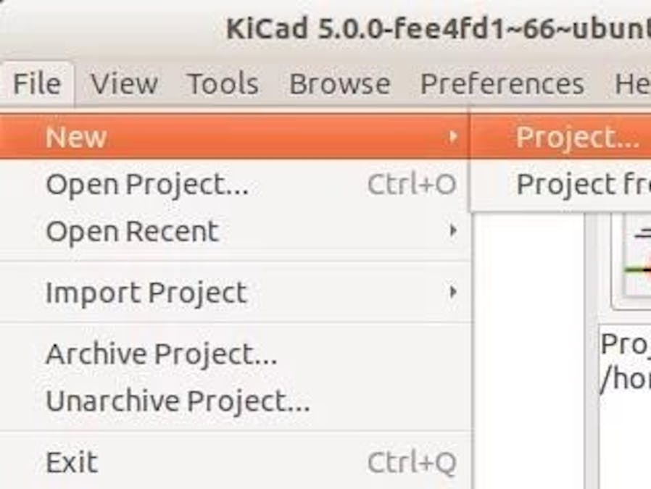Open the Browse menu
Image resolution: width=651 pixels, height=489 pixels.
click(339, 84)
